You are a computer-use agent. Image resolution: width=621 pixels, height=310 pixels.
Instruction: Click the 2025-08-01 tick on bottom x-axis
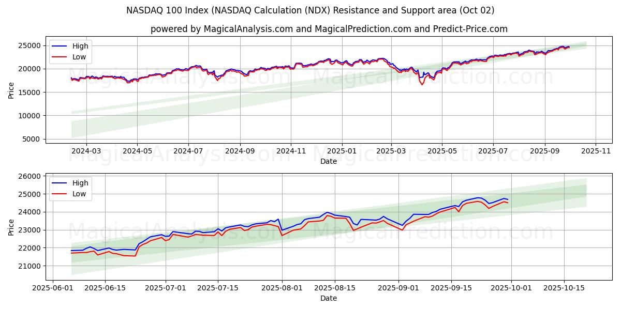pos(282,288)
